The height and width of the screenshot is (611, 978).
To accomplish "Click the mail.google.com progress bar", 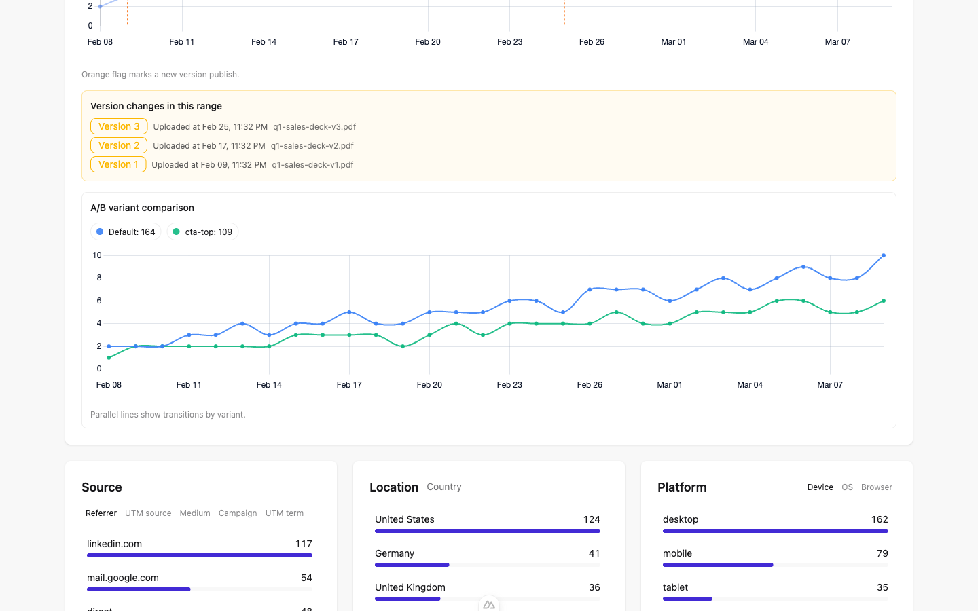I will (139, 589).
